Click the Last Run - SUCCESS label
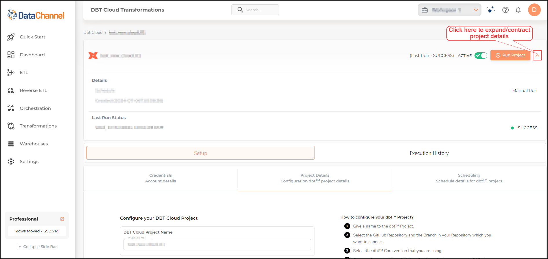Viewport: 548px width, 259px height. [x=432, y=55]
